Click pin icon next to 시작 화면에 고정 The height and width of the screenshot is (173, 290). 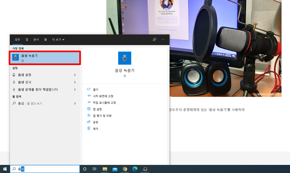[x=89, y=96]
